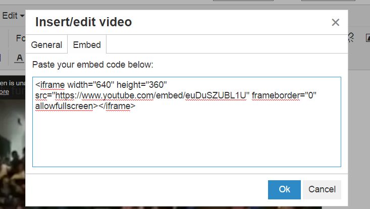This screenshot has width=370, height=209.
Task: Switch to the General tab
Action: pos(46,44)
